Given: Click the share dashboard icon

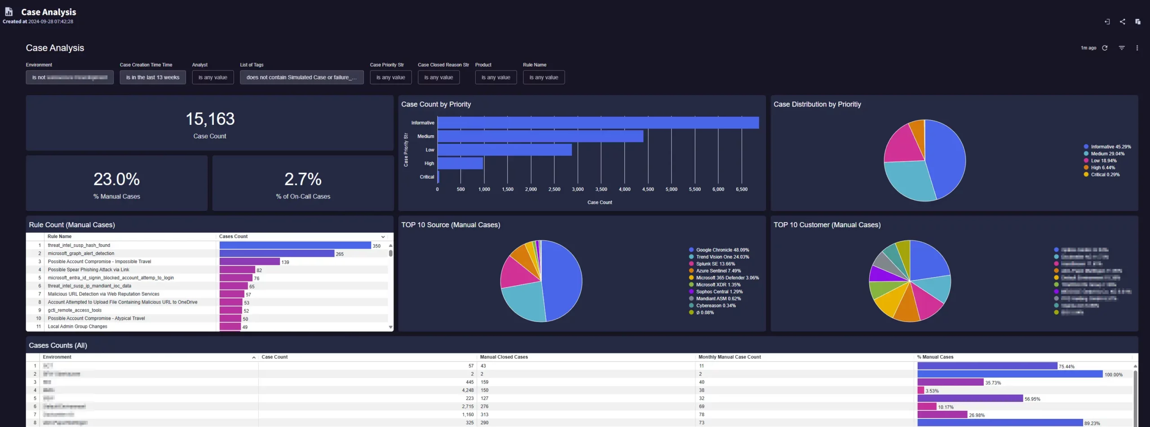Looking at the screenshot, I should pyautogui.click(x=1122, y=22).
